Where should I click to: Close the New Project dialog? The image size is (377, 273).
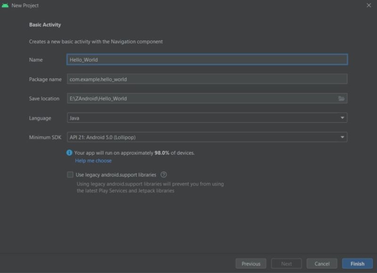pos(369,5)
